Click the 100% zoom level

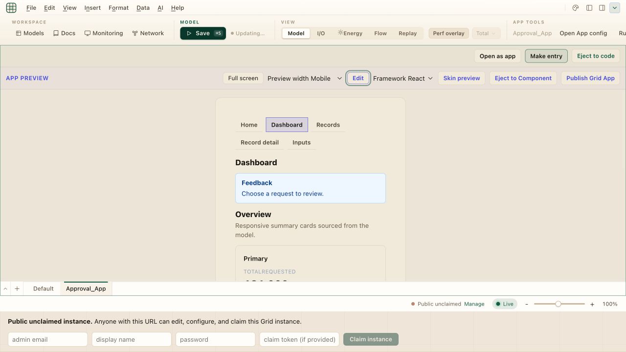[x=610, y=304]
